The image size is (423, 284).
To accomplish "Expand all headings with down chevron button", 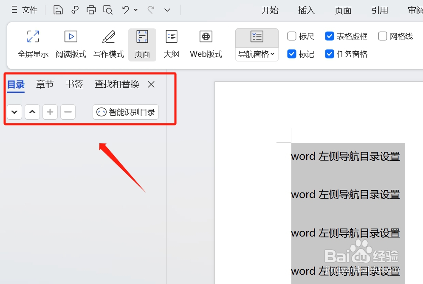I will [14, 112].
